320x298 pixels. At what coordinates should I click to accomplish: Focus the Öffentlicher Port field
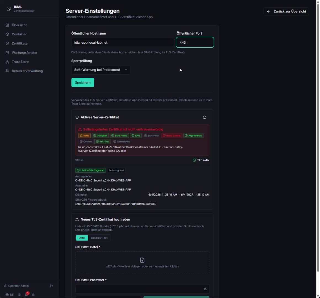[x=195, y=42]
